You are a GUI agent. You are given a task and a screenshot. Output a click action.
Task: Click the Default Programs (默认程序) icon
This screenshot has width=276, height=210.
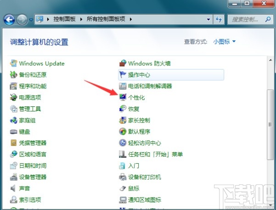tap(123, 132)
